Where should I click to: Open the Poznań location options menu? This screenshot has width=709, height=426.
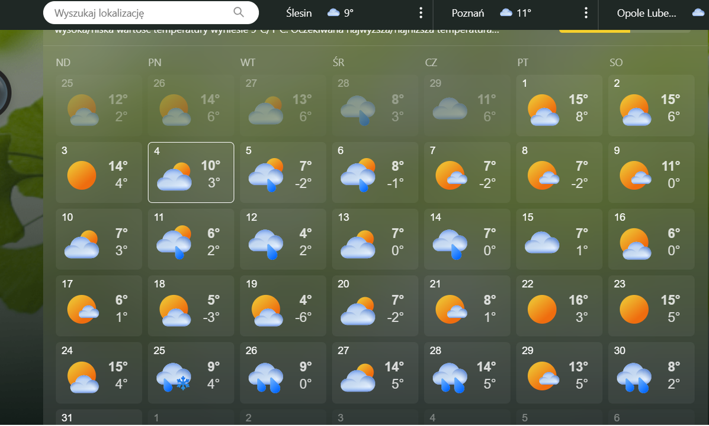click(586, 13)
